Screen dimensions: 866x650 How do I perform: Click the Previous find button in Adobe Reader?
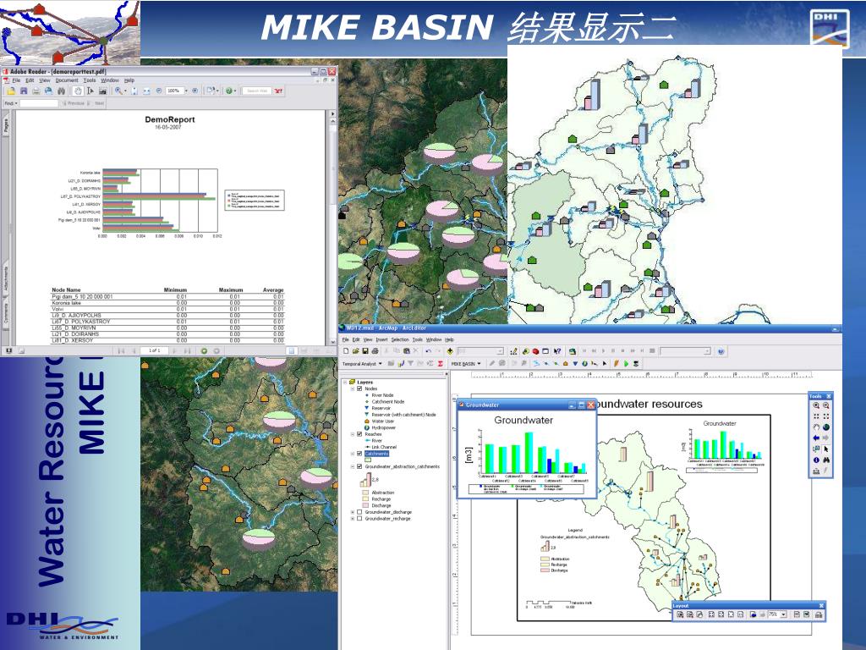click(x=74, y=103)
